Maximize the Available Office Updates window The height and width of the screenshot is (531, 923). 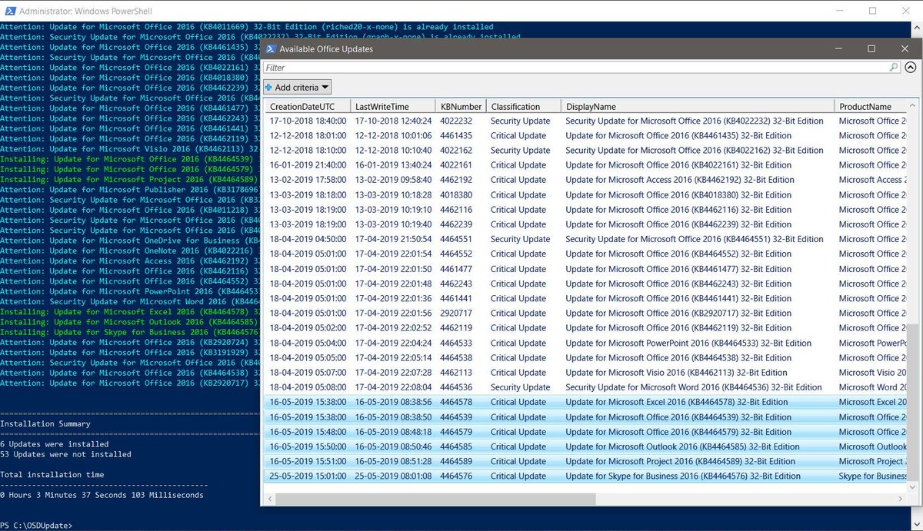(x=871, y=48)
